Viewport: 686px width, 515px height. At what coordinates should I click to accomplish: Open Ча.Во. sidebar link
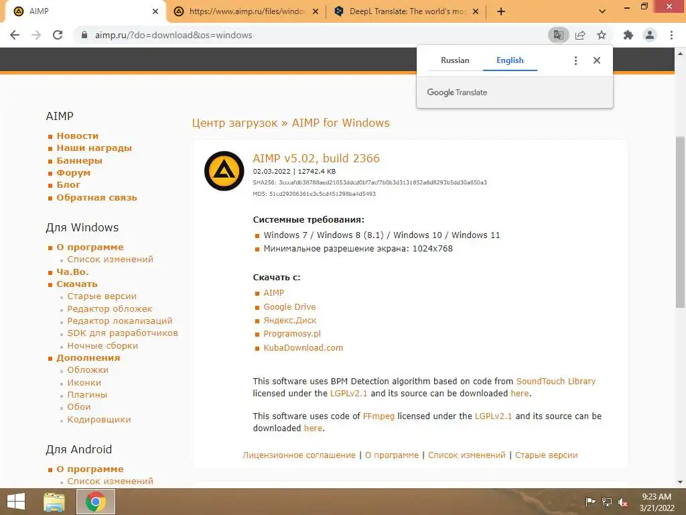pos(72,272)
